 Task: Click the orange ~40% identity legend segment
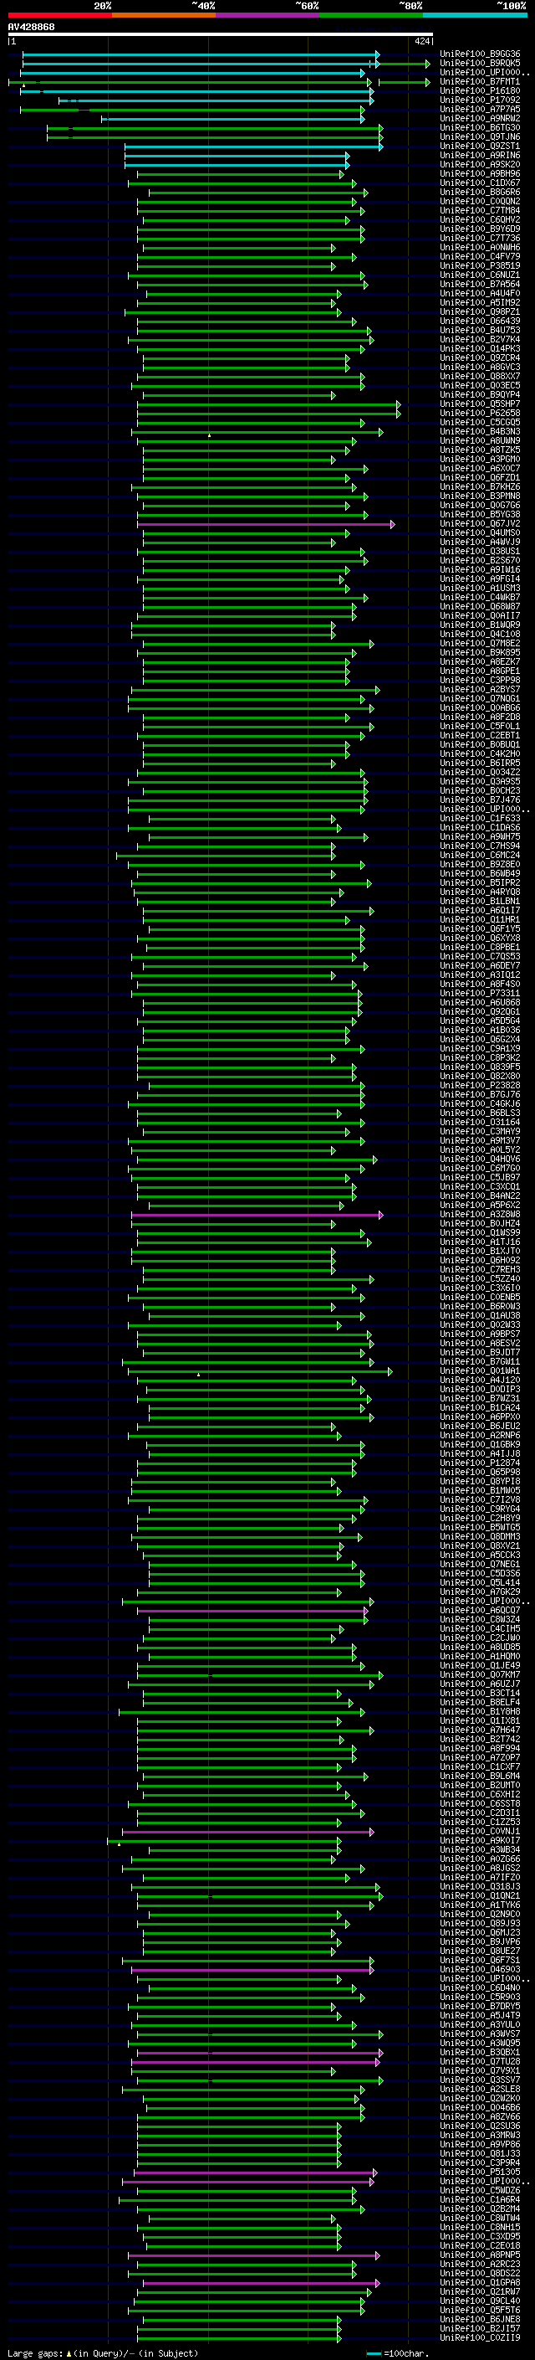click(x=164, y=15)
